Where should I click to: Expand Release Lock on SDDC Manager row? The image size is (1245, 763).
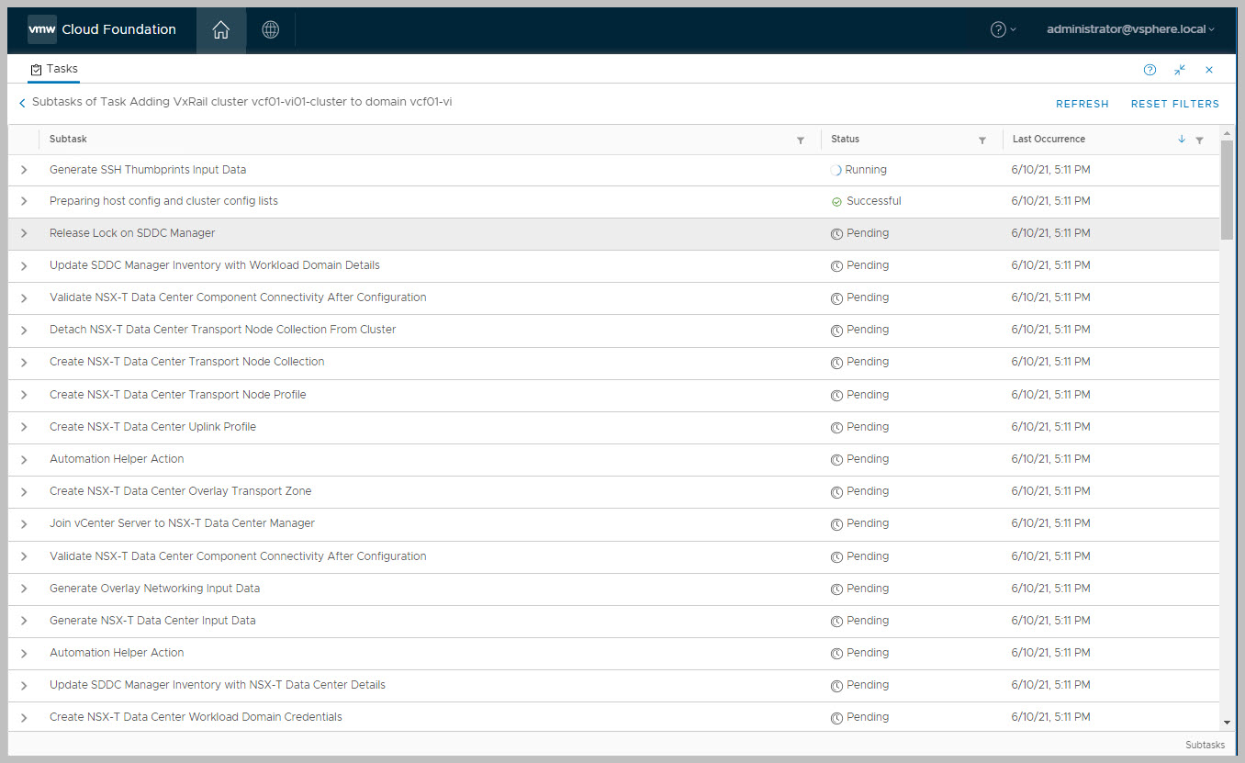(24, 234)
